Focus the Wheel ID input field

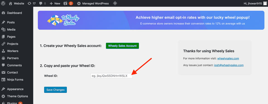[x=112, y=76]
